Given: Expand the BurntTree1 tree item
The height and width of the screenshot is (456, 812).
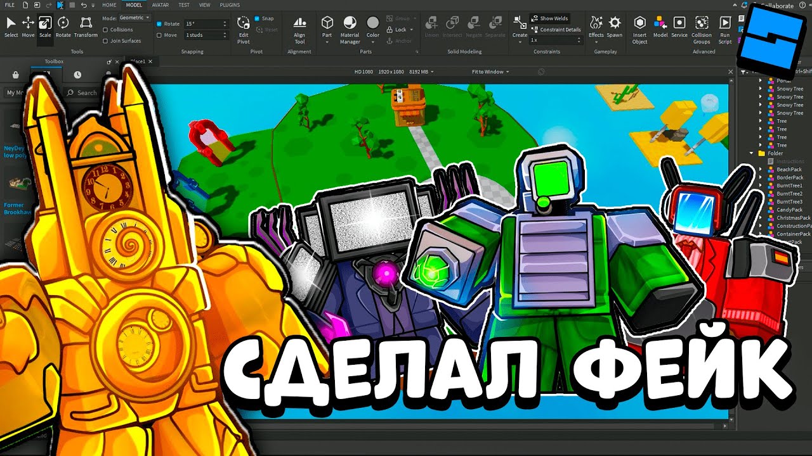Looking at the screenshot, I should coord(761,186).
